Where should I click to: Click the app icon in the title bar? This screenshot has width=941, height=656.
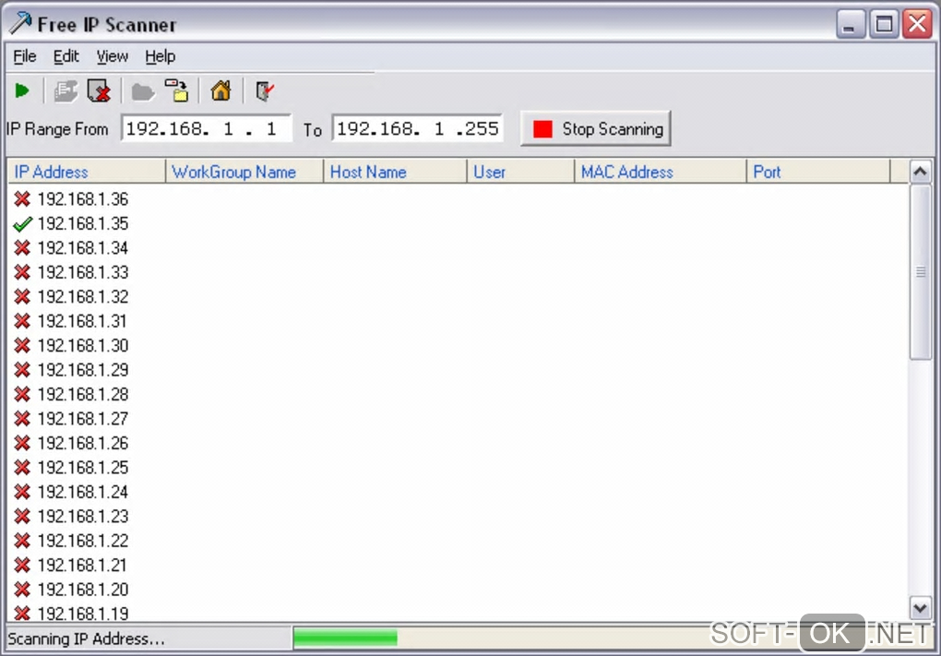tap(19, 23)
